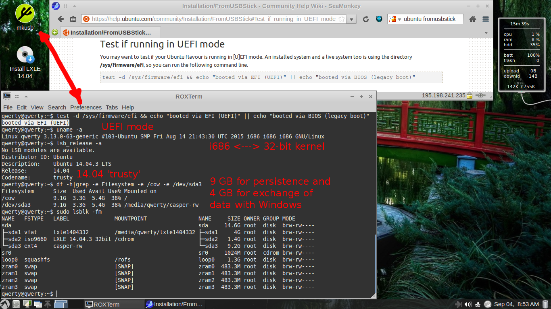Click IP address 195.198.241.235 in status bar
Screen dimensions: 551x309
pyautogui.click(x=444, y=96)
